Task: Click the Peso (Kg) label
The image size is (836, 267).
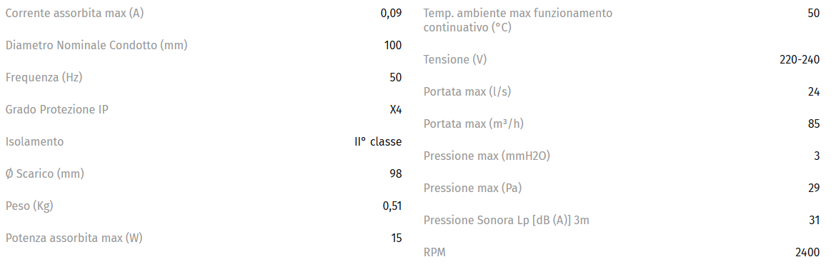Action: (29, 206)
